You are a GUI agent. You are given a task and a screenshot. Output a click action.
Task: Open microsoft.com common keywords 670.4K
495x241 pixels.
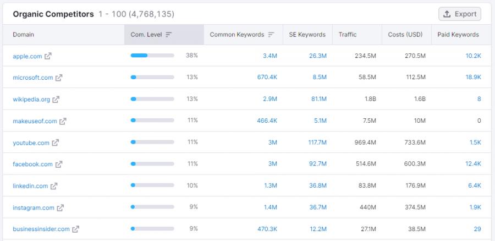(x=267, y=78)
